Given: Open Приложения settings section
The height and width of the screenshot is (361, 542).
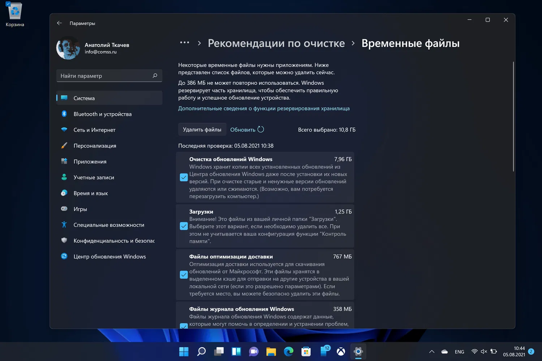Looking at the screenshot, I should [x=109, y=161].
